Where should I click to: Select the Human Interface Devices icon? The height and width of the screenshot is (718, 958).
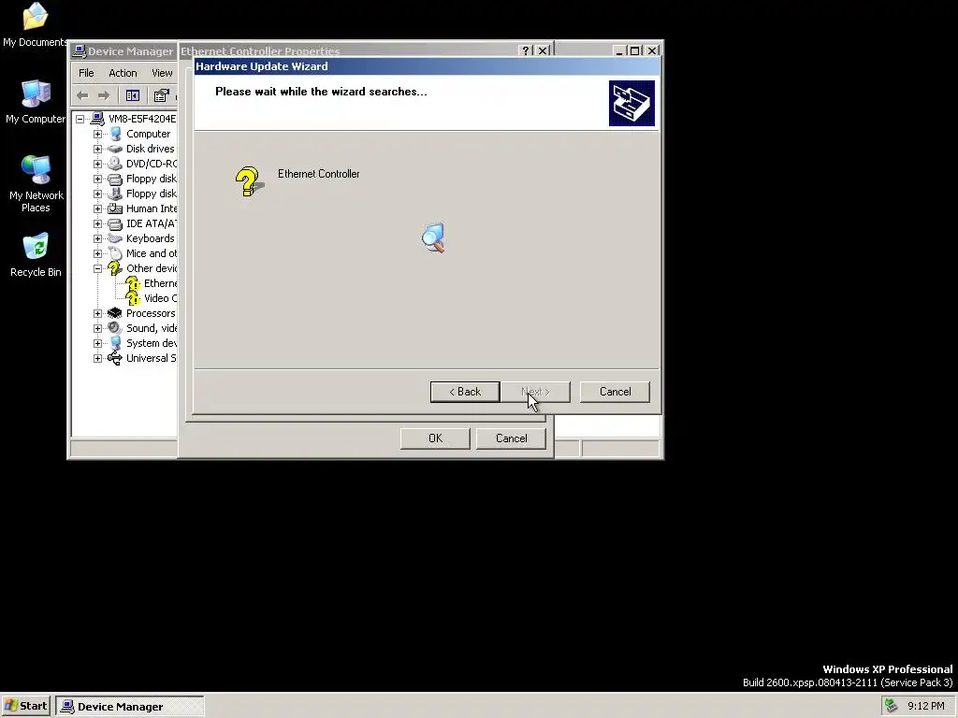115,208
